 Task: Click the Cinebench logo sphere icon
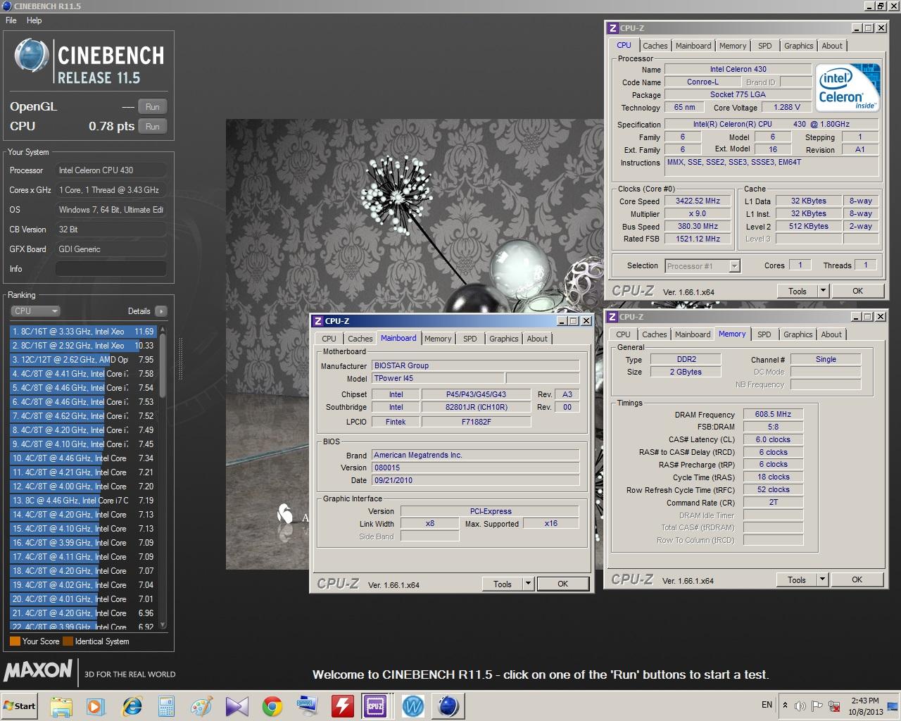coord(32,56)
